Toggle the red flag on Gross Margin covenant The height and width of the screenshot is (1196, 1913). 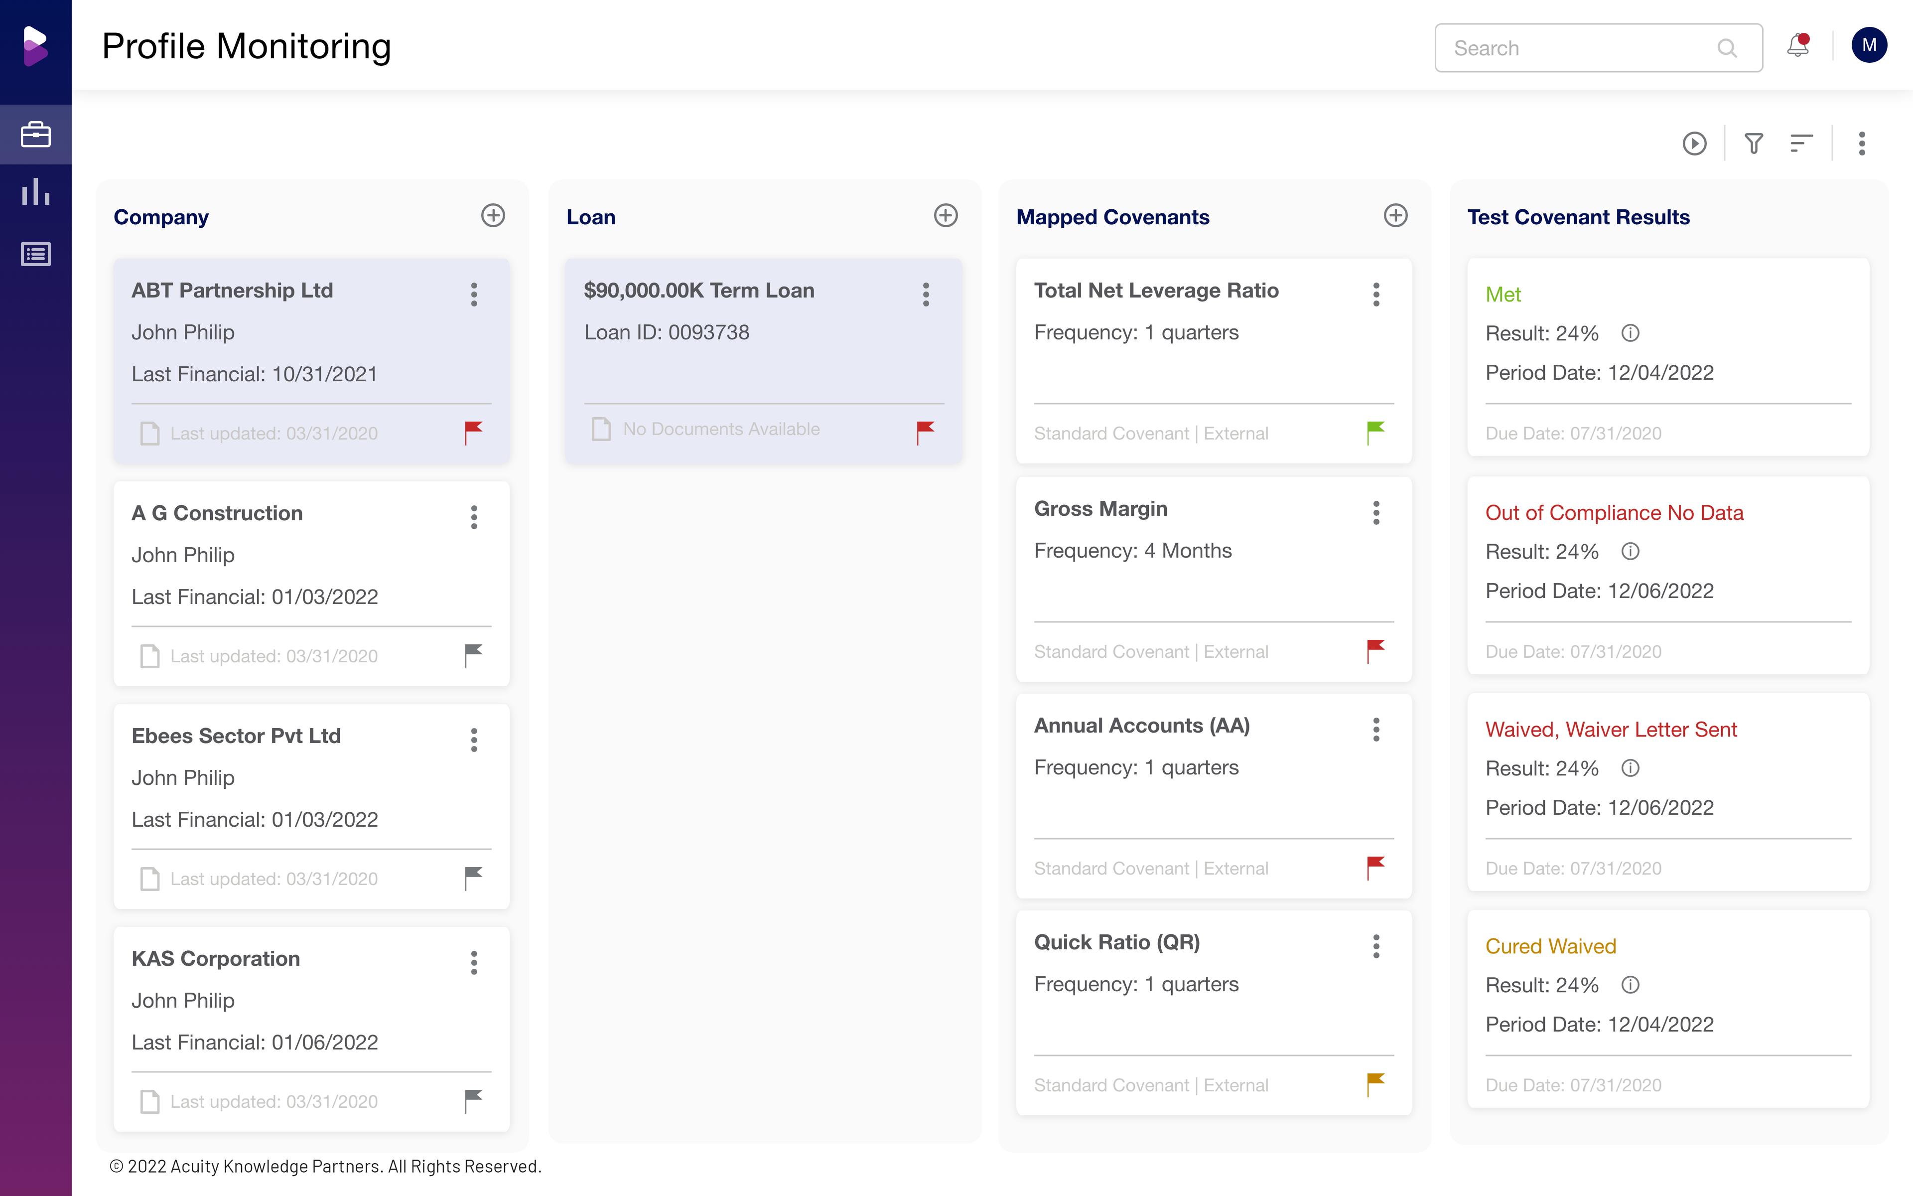point(1375,651)
